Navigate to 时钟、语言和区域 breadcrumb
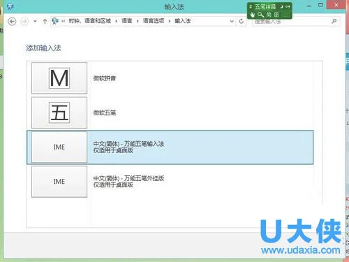The height and width of the screenshot is (262, 349). tap(90, 21)
